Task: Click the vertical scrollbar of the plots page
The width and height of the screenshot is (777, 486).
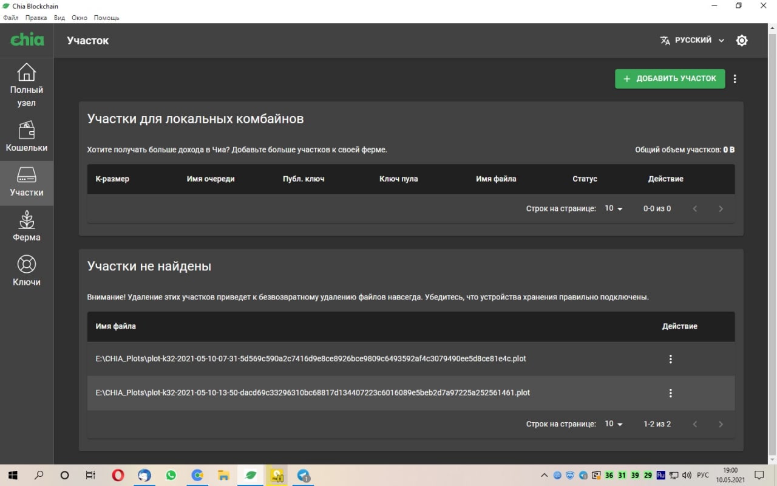Action: [772, 243]
